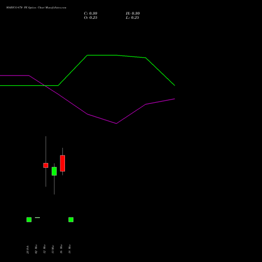This screenshot has height=262, width=262.
Task: Click the open value O: 0.25
Action: 91,18
